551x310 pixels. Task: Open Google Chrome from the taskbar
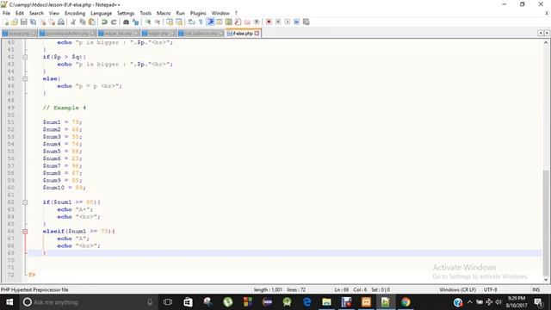pos(406,302)
